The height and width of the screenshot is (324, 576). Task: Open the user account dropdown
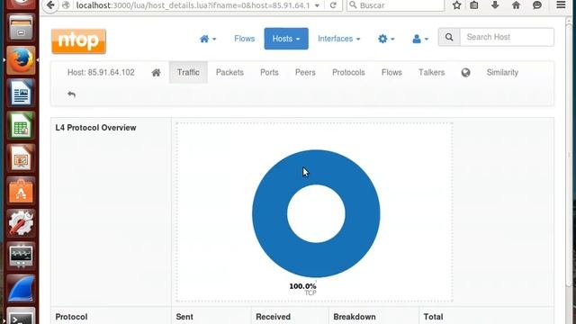420,39
